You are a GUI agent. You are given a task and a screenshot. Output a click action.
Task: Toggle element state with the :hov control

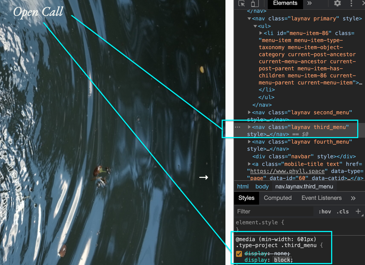tap(325, 211)
